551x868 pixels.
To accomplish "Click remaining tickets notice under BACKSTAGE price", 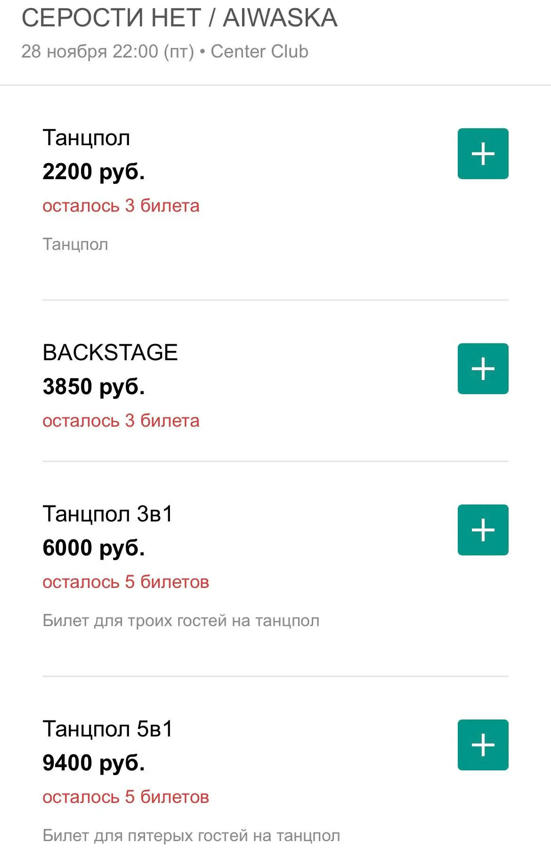I will point(121,421).
